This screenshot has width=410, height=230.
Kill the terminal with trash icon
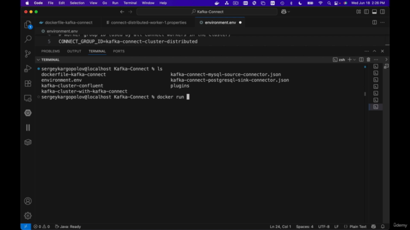(x=368, y=59)
